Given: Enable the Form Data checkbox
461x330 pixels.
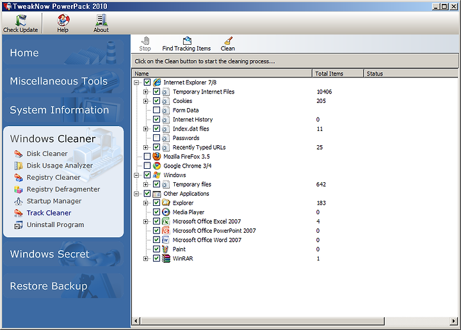Looking at the screenshot, I should (156, 110).
